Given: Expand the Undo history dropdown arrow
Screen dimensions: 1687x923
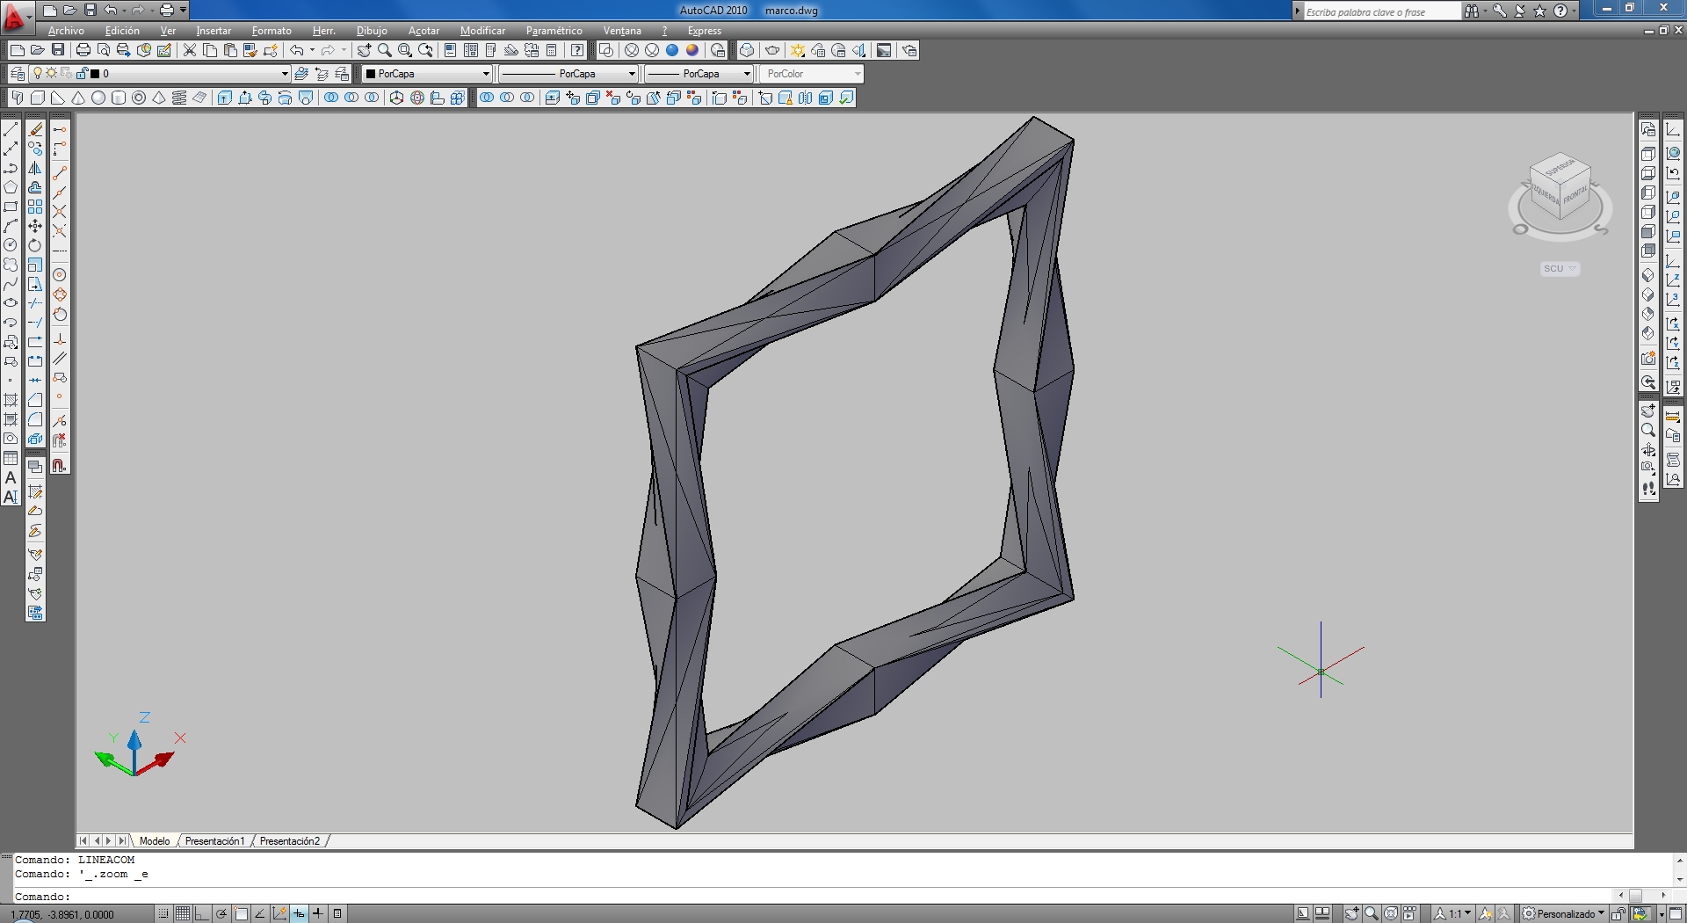Looking at the screenshot, I should click(x=311, y=50).
